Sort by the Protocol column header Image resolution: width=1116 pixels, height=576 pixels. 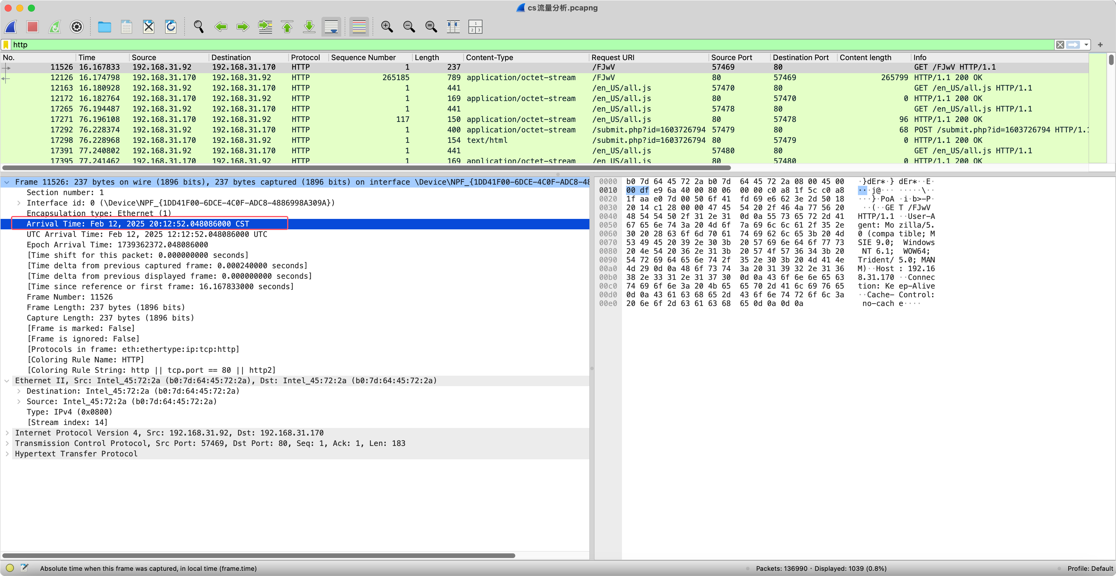point(308,57)
